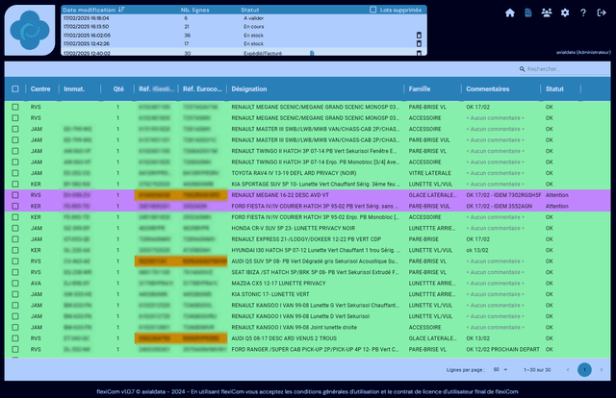Click the flexiCom flower logo
This screenshot has height=398, width=616.
(x=30, y=30)
